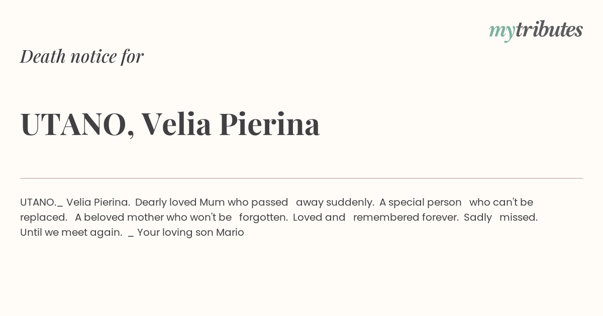Click "who can't be" in first line
603x316 pixels.
click(501, 202)
